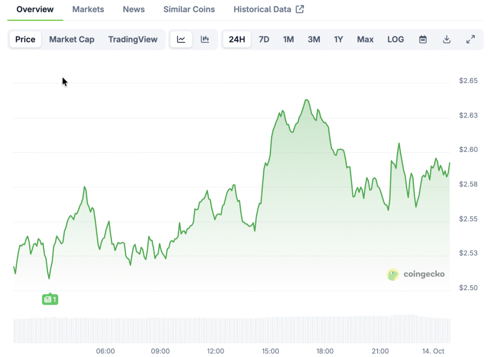The image size is (489, 357).
Task: Show the Max time range
Action: pyautogui.click(x=365, y=40)
